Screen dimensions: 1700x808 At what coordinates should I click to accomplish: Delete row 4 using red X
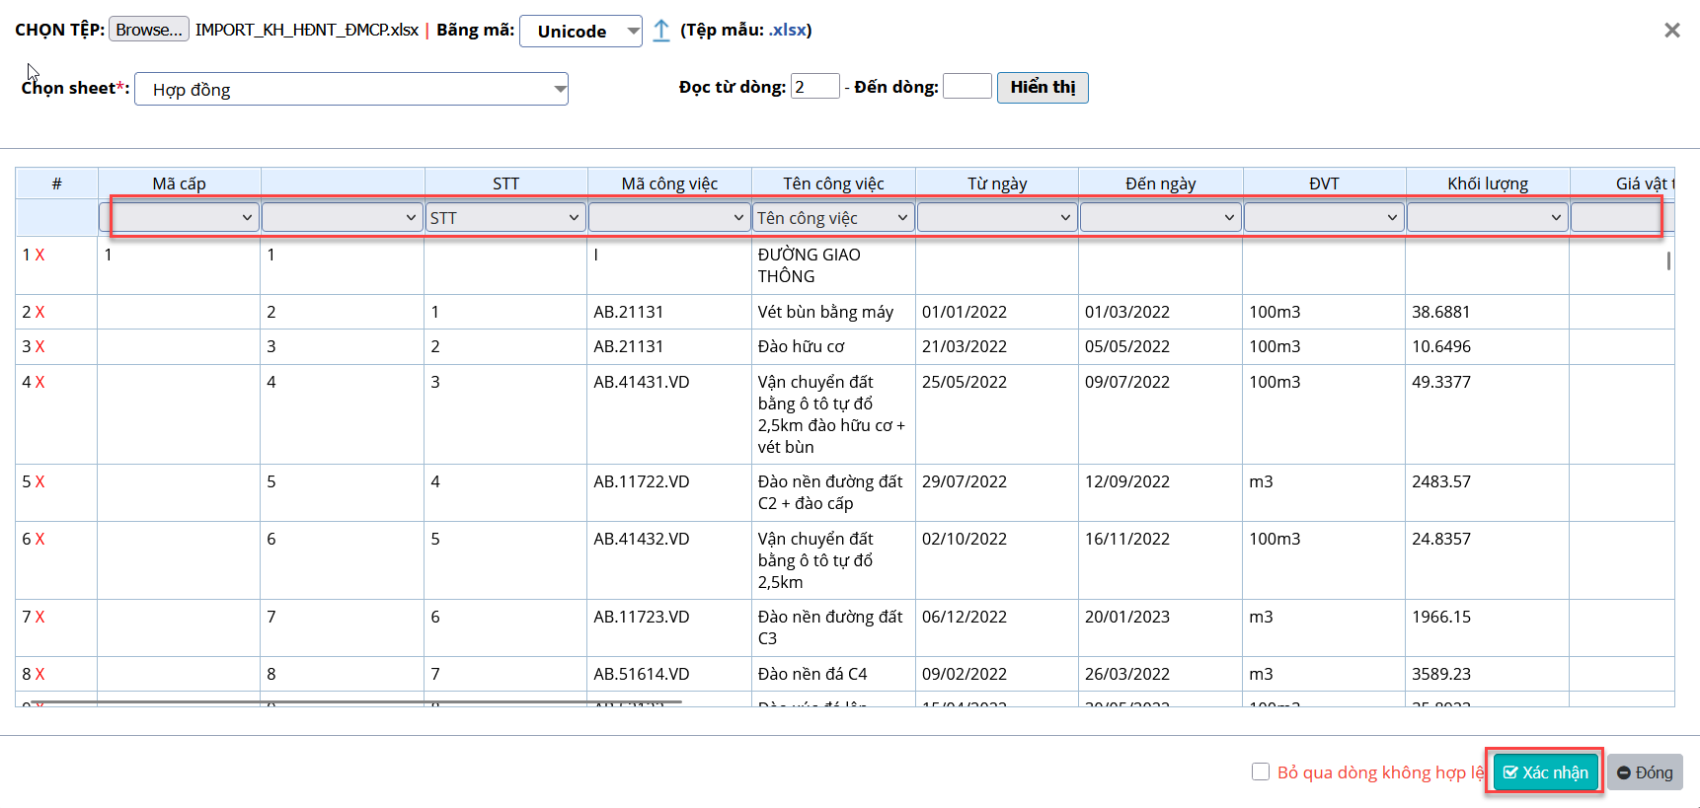pyautogui.click(x=39, y=382)
